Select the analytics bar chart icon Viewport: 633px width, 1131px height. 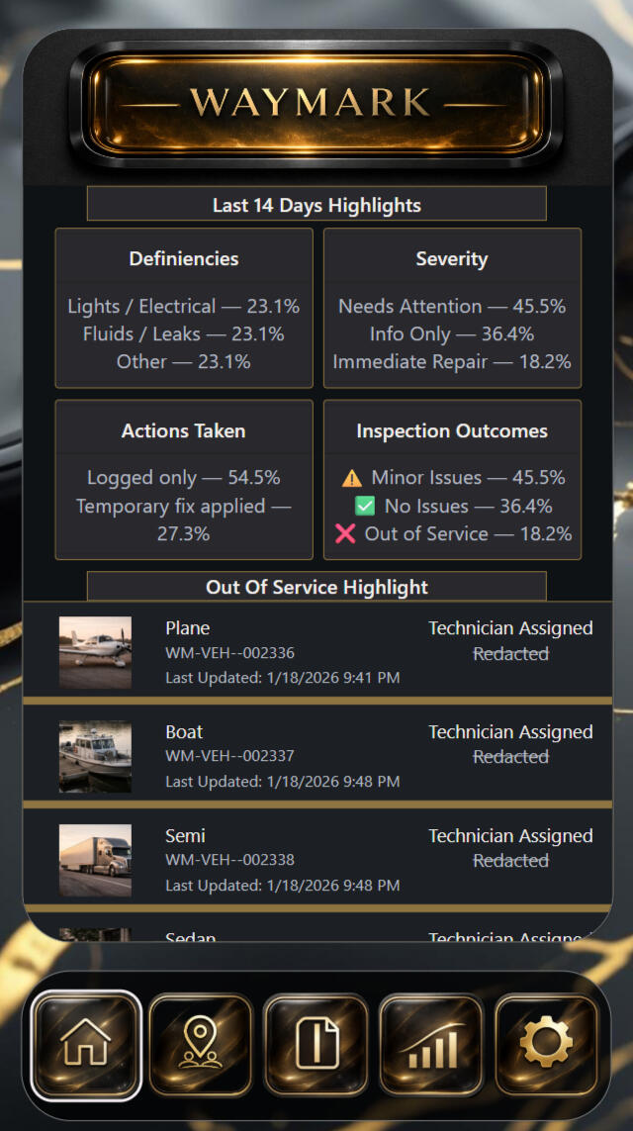click(x=430, y=1047)
